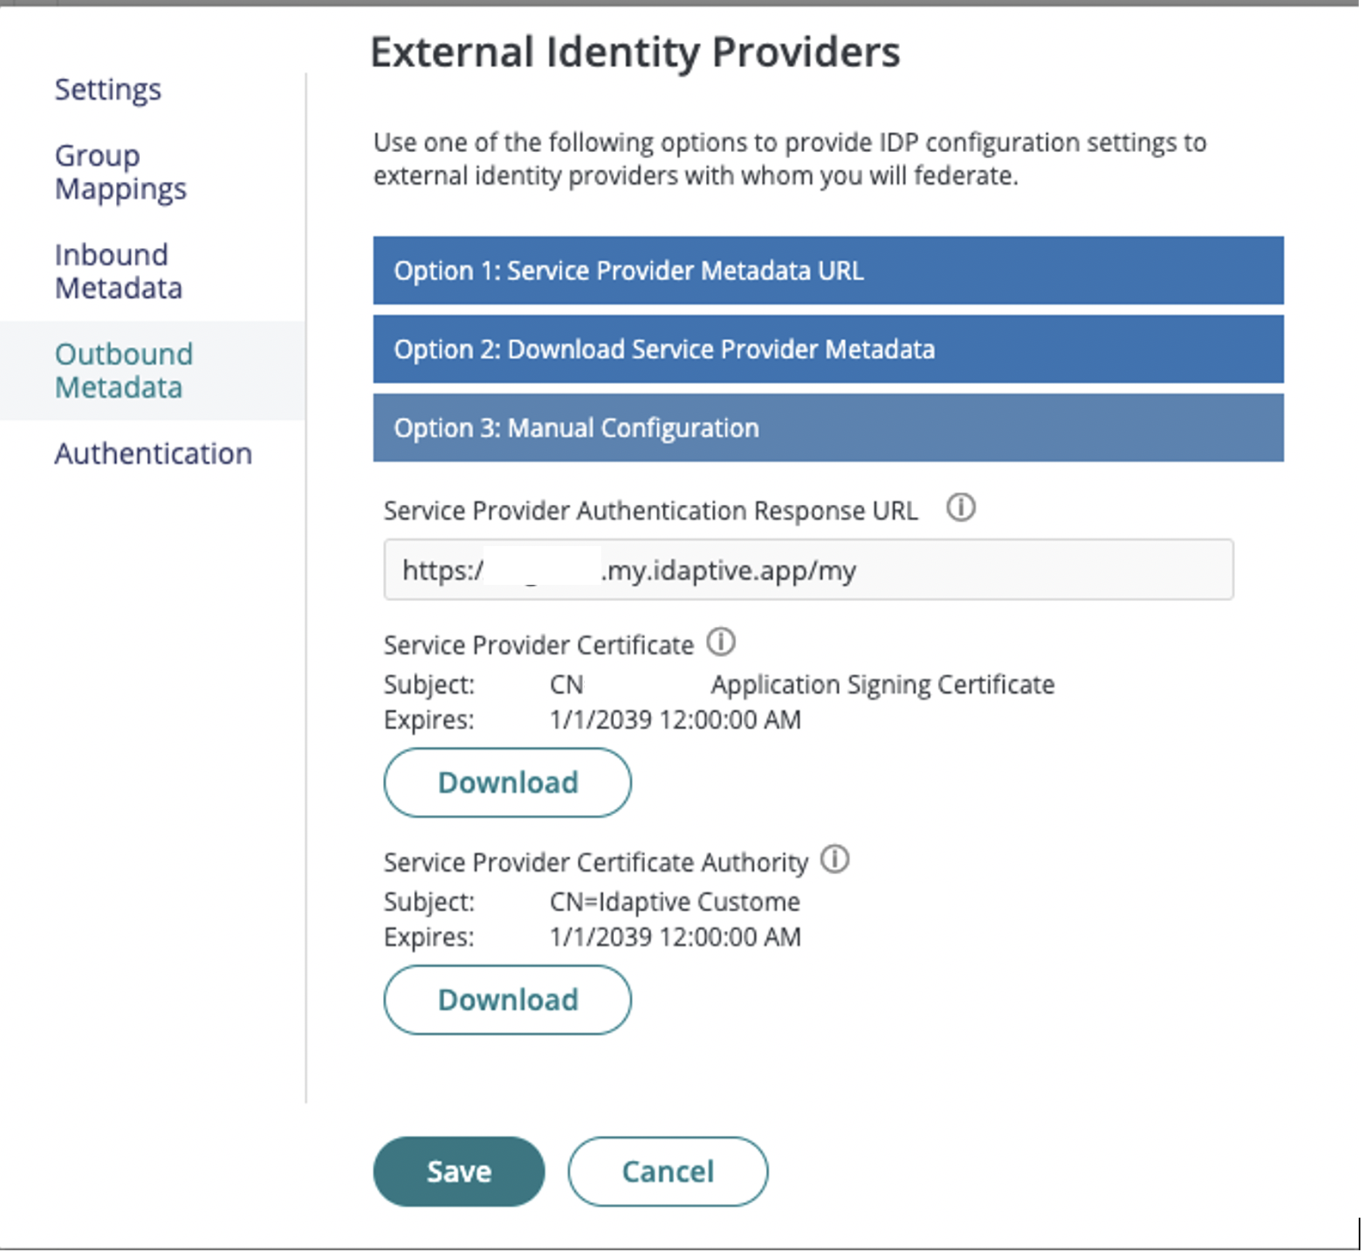This screenshot has width=1369, height=1252.
Task: Expand Option 2: Download Service Provider Metadata
Action: tap(827, 349)
